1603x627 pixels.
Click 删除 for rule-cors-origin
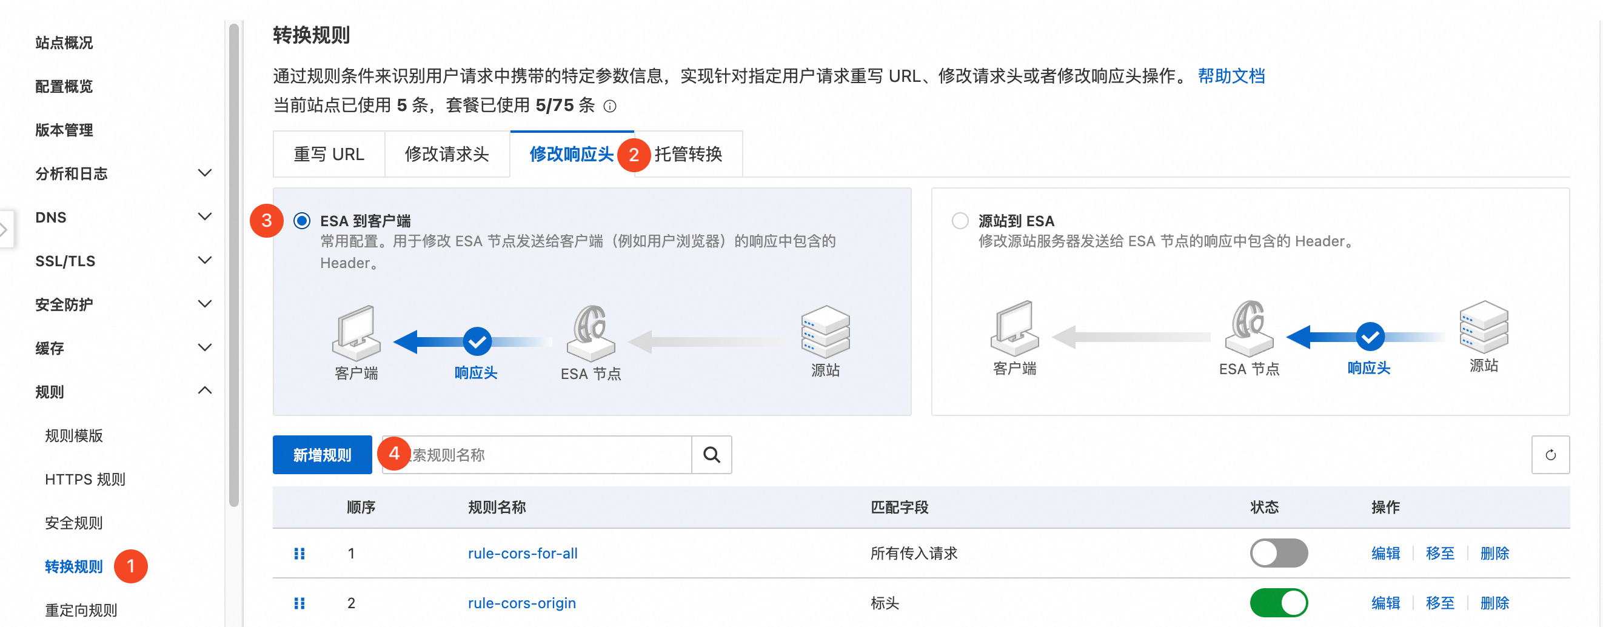(x=1494, y=603)
